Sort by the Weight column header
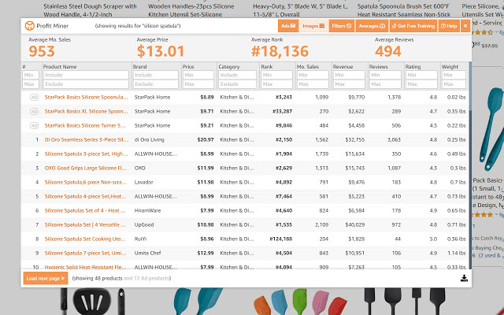Viewport: 504px width, 315px height. coord(450,66)
